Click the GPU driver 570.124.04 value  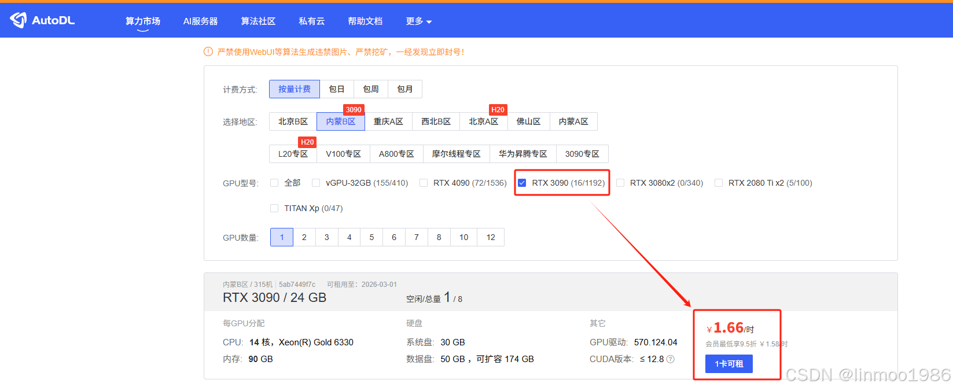(x=656, y=342)
